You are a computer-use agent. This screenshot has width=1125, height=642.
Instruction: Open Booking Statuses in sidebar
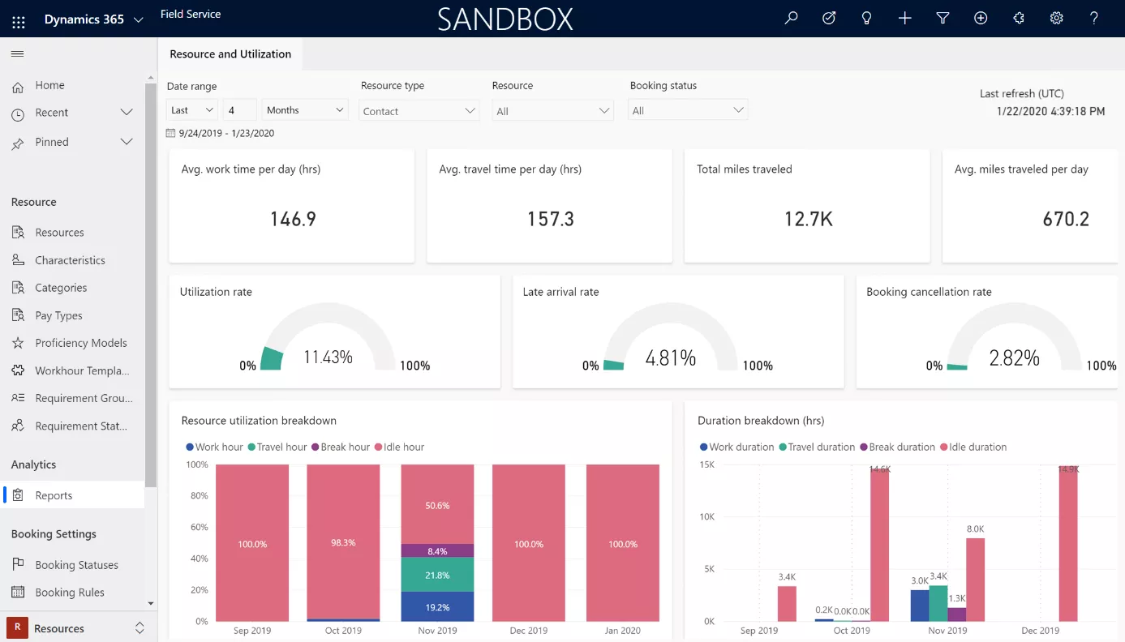76,565
